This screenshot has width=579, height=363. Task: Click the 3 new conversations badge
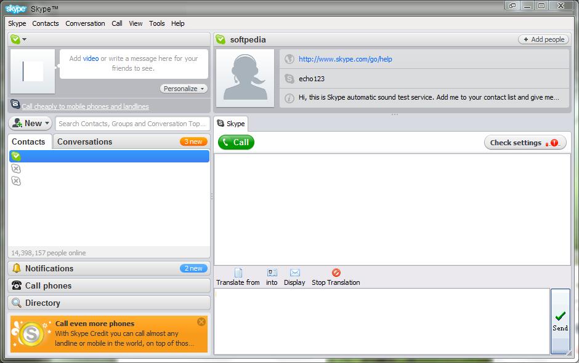tap(193, 142)
